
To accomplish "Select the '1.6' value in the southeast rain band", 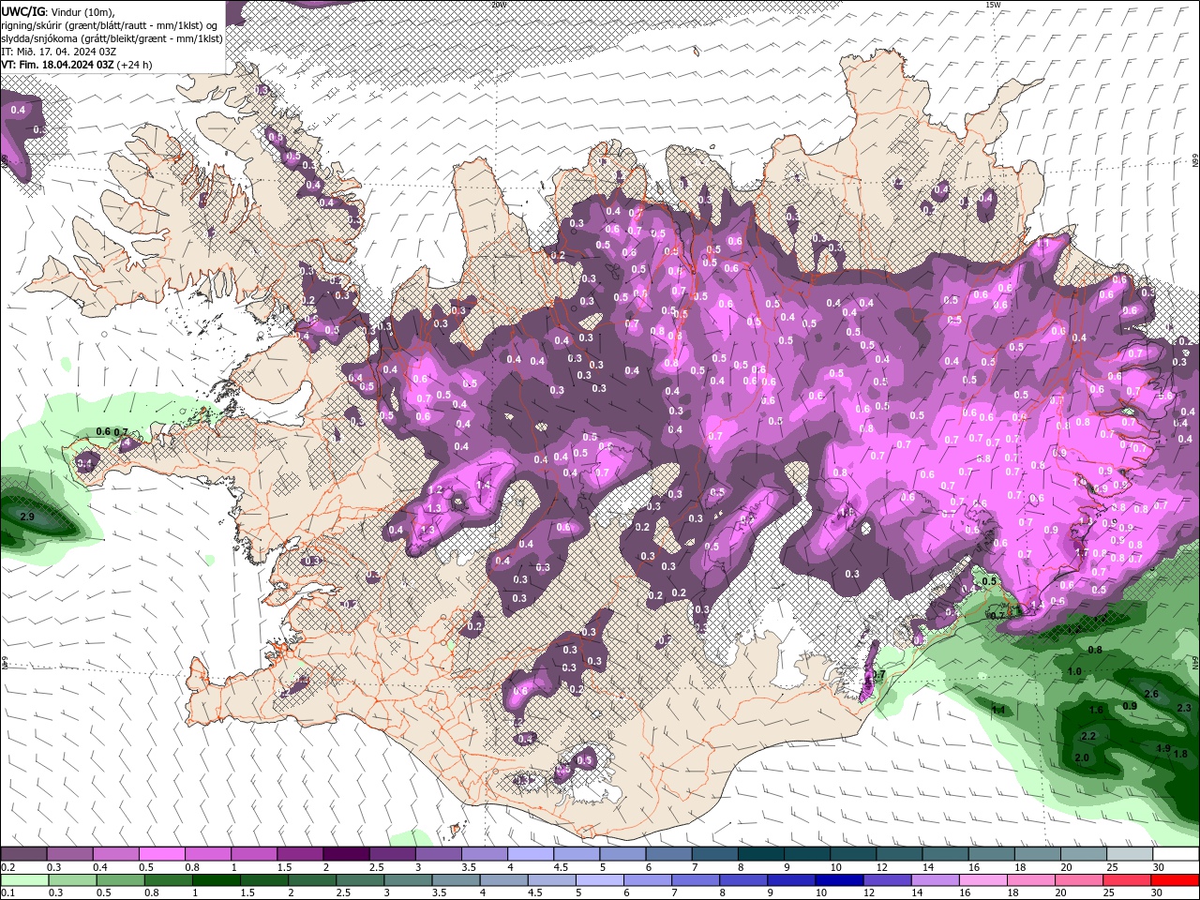I will (1097, 711).
